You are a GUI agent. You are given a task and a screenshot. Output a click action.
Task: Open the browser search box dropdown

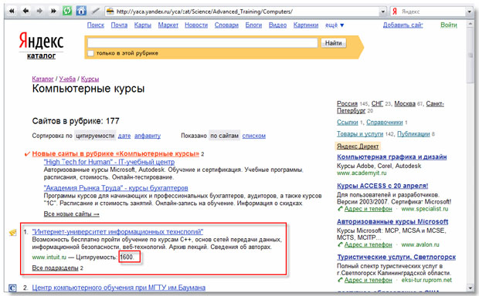(469, 12)
